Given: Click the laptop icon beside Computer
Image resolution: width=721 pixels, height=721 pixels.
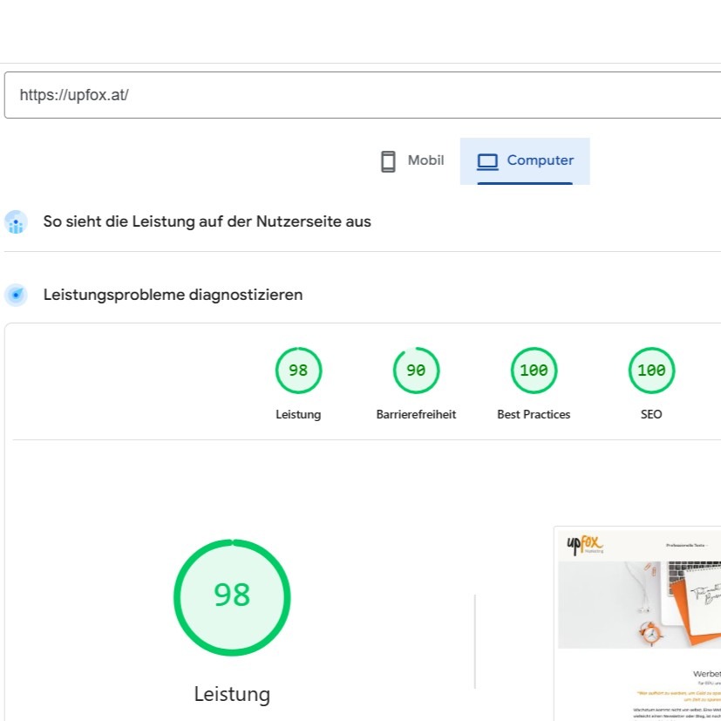Looking at the screenshot, I should [487, 161].
